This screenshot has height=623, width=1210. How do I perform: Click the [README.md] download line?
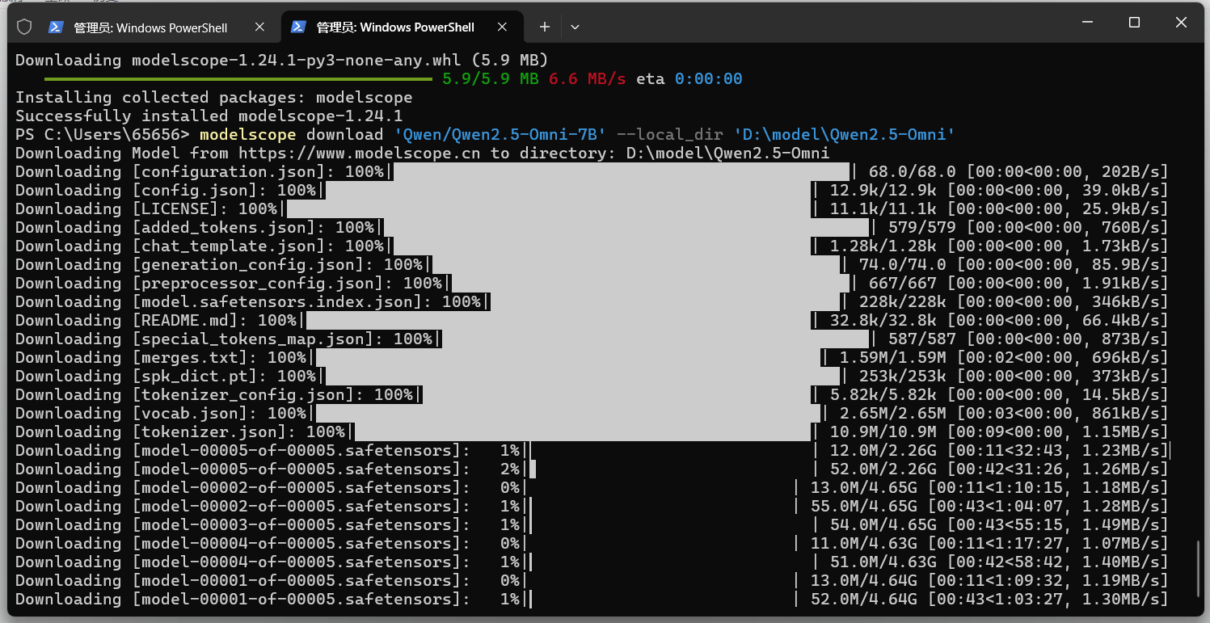(x=592, y=320)
